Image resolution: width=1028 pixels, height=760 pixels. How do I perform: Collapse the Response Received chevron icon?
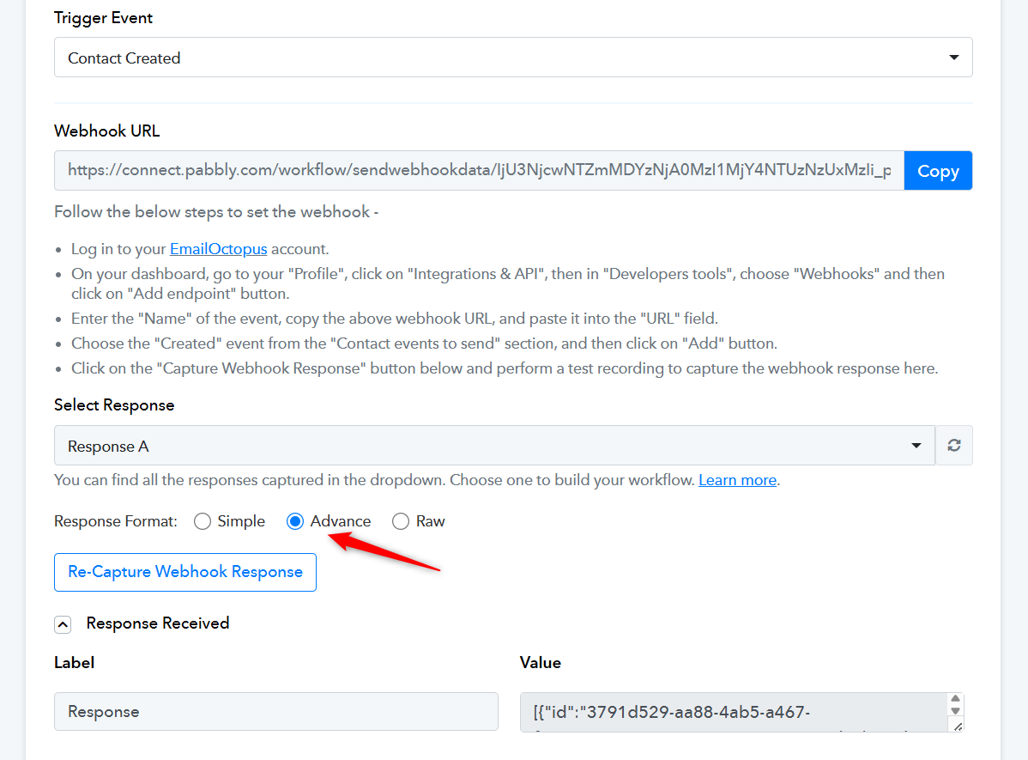pos(63,624)
